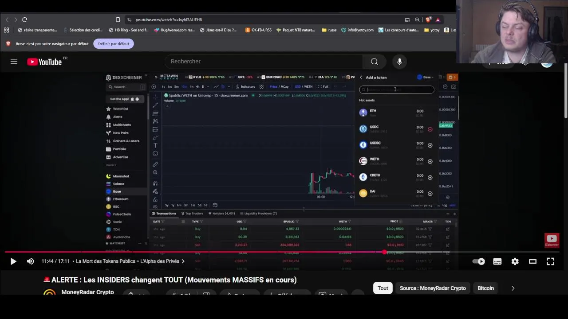Image resolution: width=568 pixels, height=319 pixels.
Task: Click Définir par défaut button
Action: (114, 44)
